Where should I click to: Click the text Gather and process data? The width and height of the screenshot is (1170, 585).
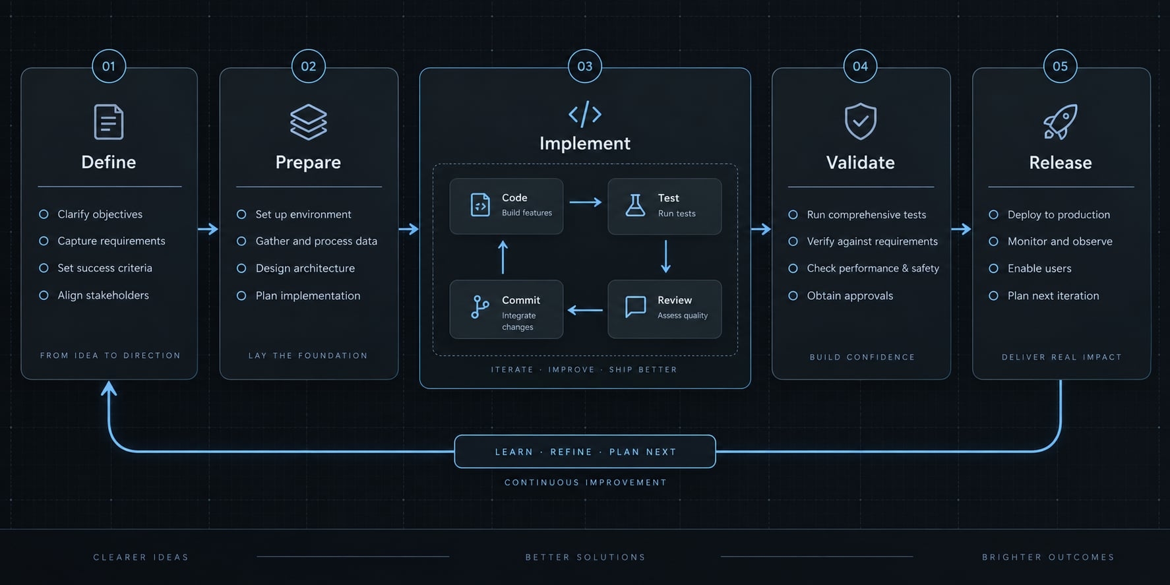[x=317, y=241]
